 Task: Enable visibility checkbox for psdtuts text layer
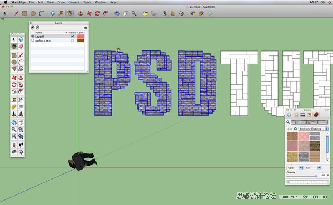[73, 40]
